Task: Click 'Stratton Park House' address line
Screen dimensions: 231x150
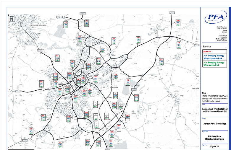Action: point(222,27)
